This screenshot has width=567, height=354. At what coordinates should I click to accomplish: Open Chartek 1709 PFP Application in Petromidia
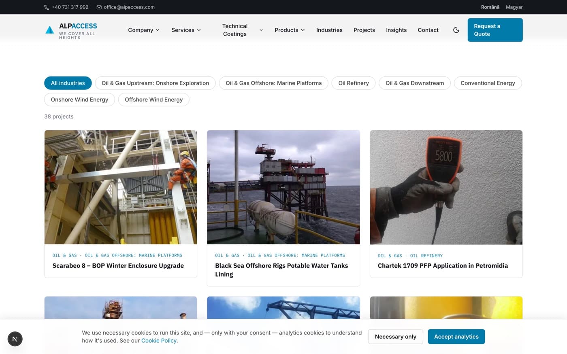443,266
